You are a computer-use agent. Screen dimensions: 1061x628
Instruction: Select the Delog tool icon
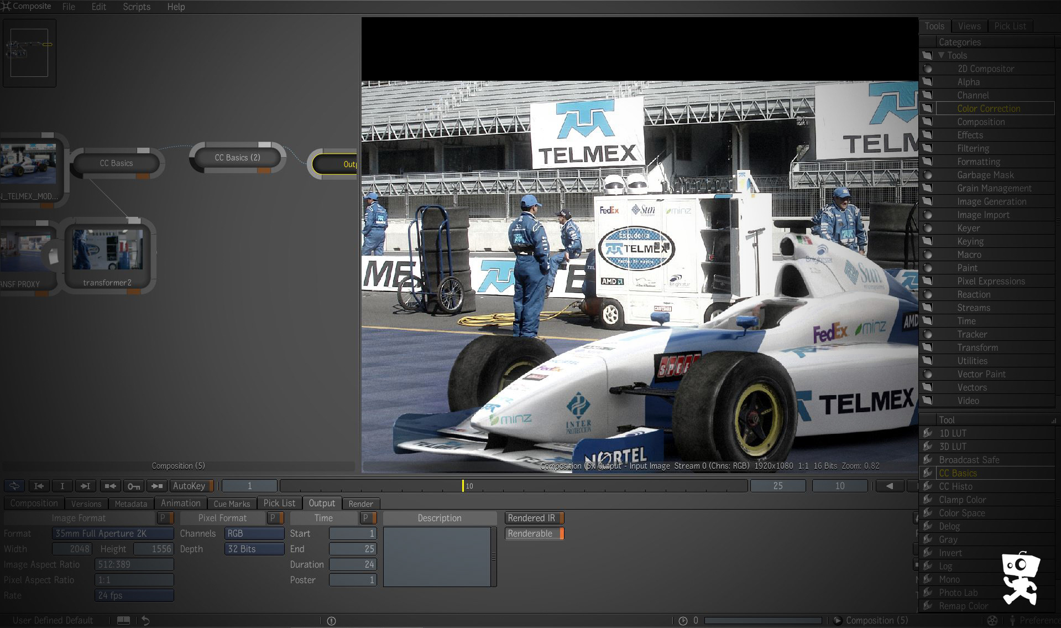[928, 526]
